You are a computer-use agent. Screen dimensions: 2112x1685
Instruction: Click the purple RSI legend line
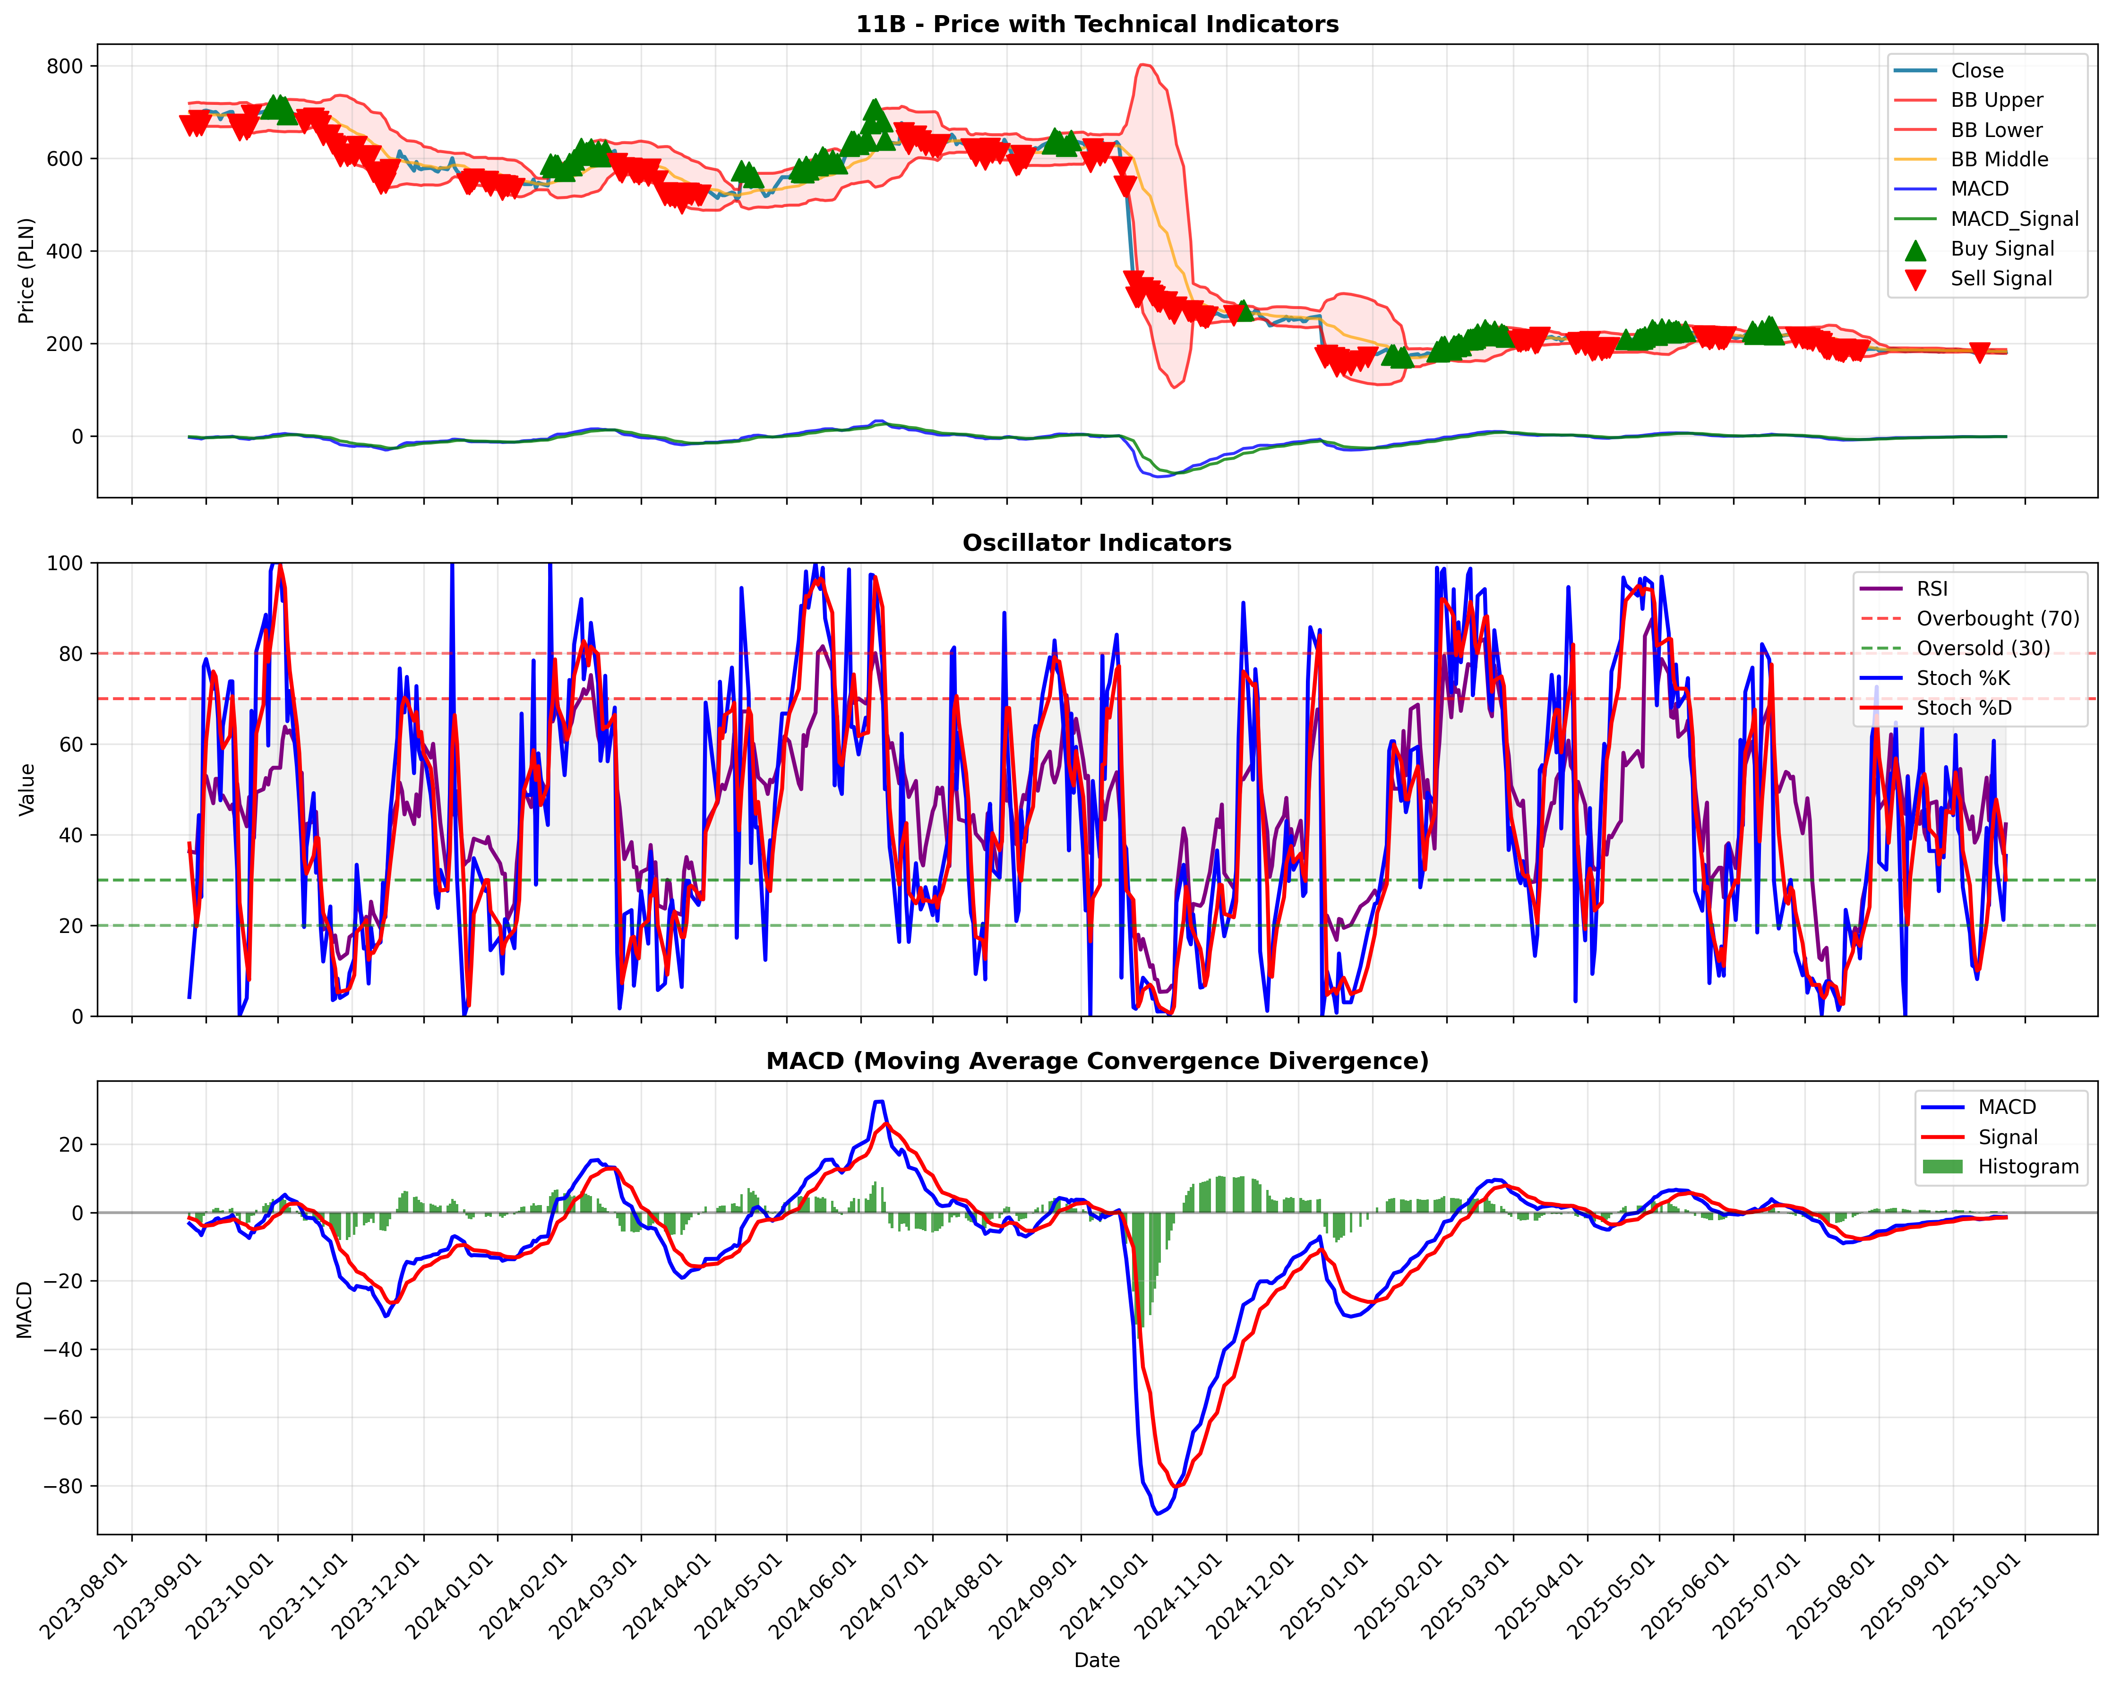coord(1881,589)
